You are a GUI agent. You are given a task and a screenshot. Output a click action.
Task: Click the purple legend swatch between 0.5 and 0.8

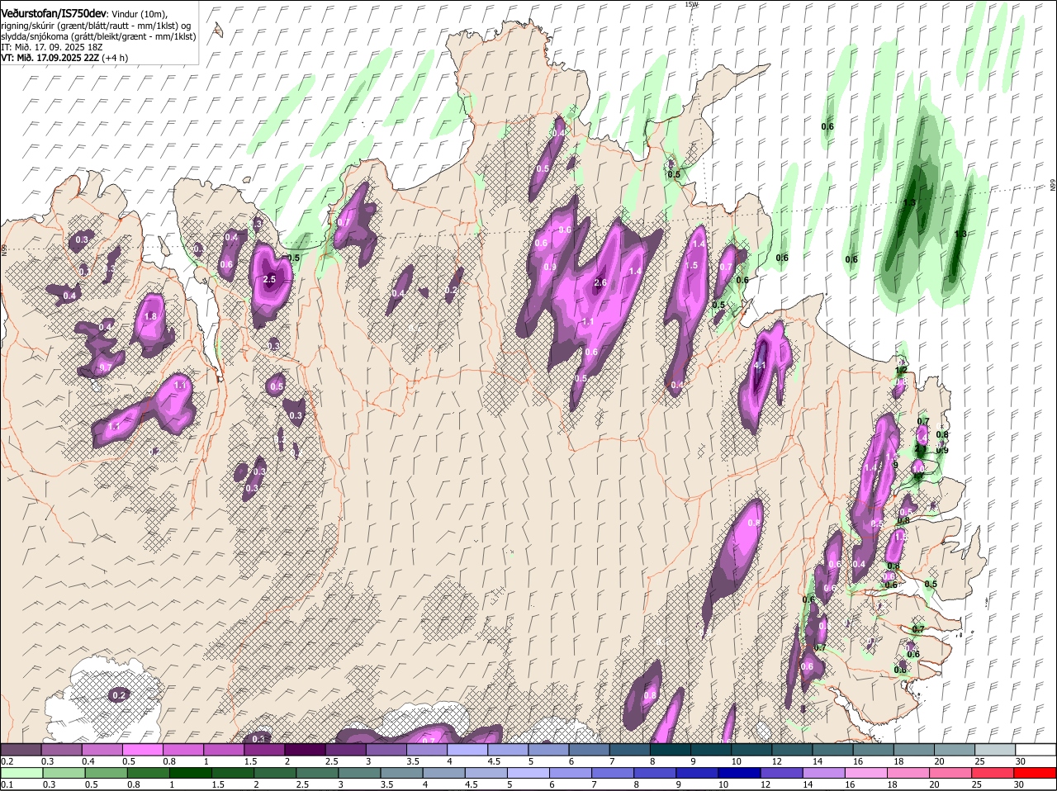tap(142, 750)
